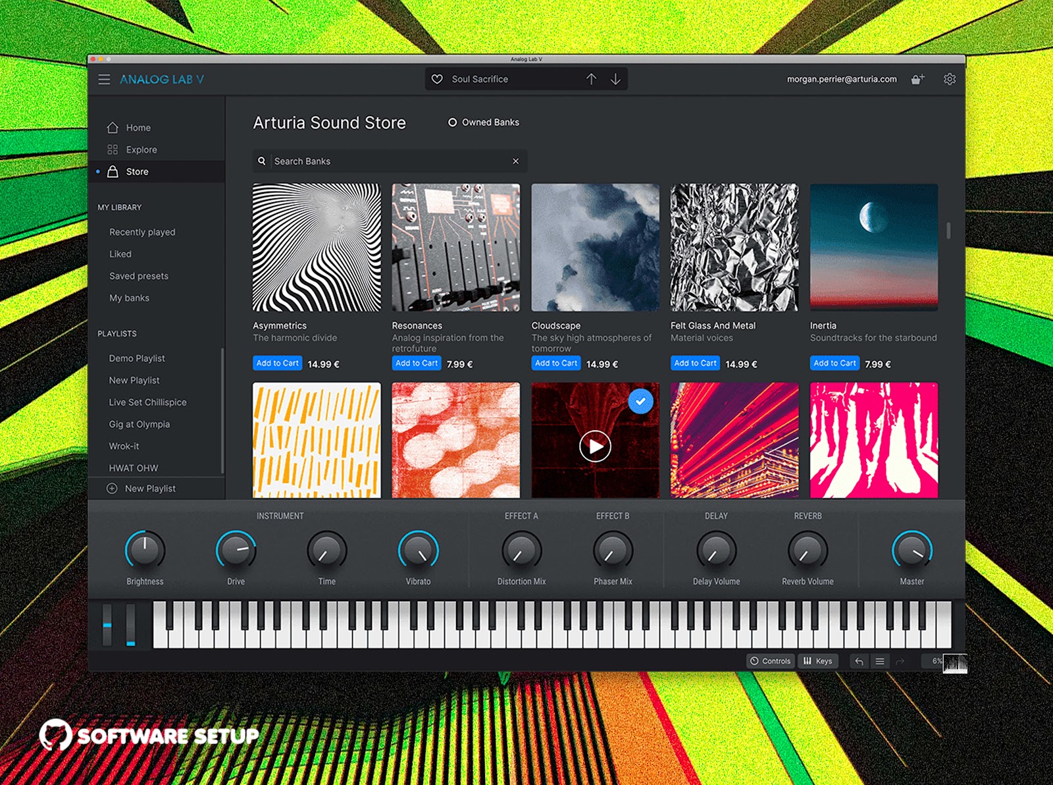Image resolution: width=1053 pixels, height=785 pixels.
Task: Open the HWAT OHW playlist
Action: pos(134,468)
